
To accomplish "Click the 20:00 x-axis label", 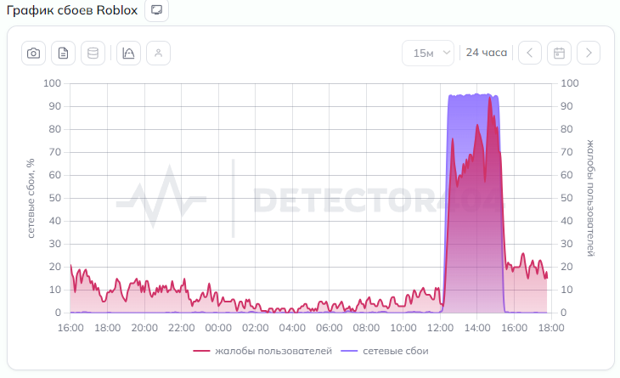I will (144, 328).
